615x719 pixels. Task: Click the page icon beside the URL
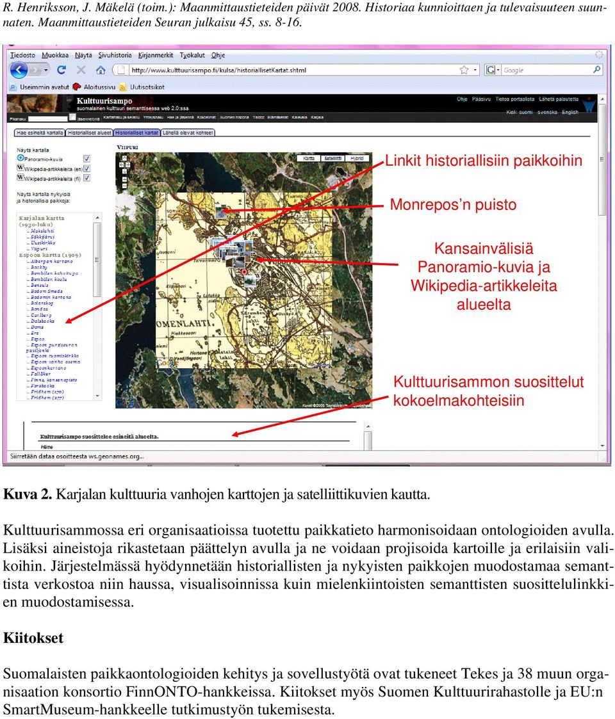click(121, 70)
